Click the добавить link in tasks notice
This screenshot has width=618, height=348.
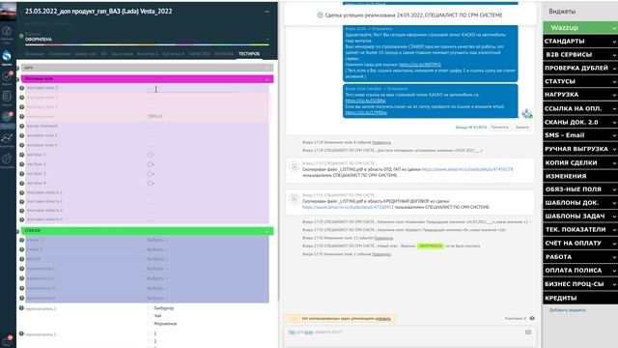click(382, 318)
